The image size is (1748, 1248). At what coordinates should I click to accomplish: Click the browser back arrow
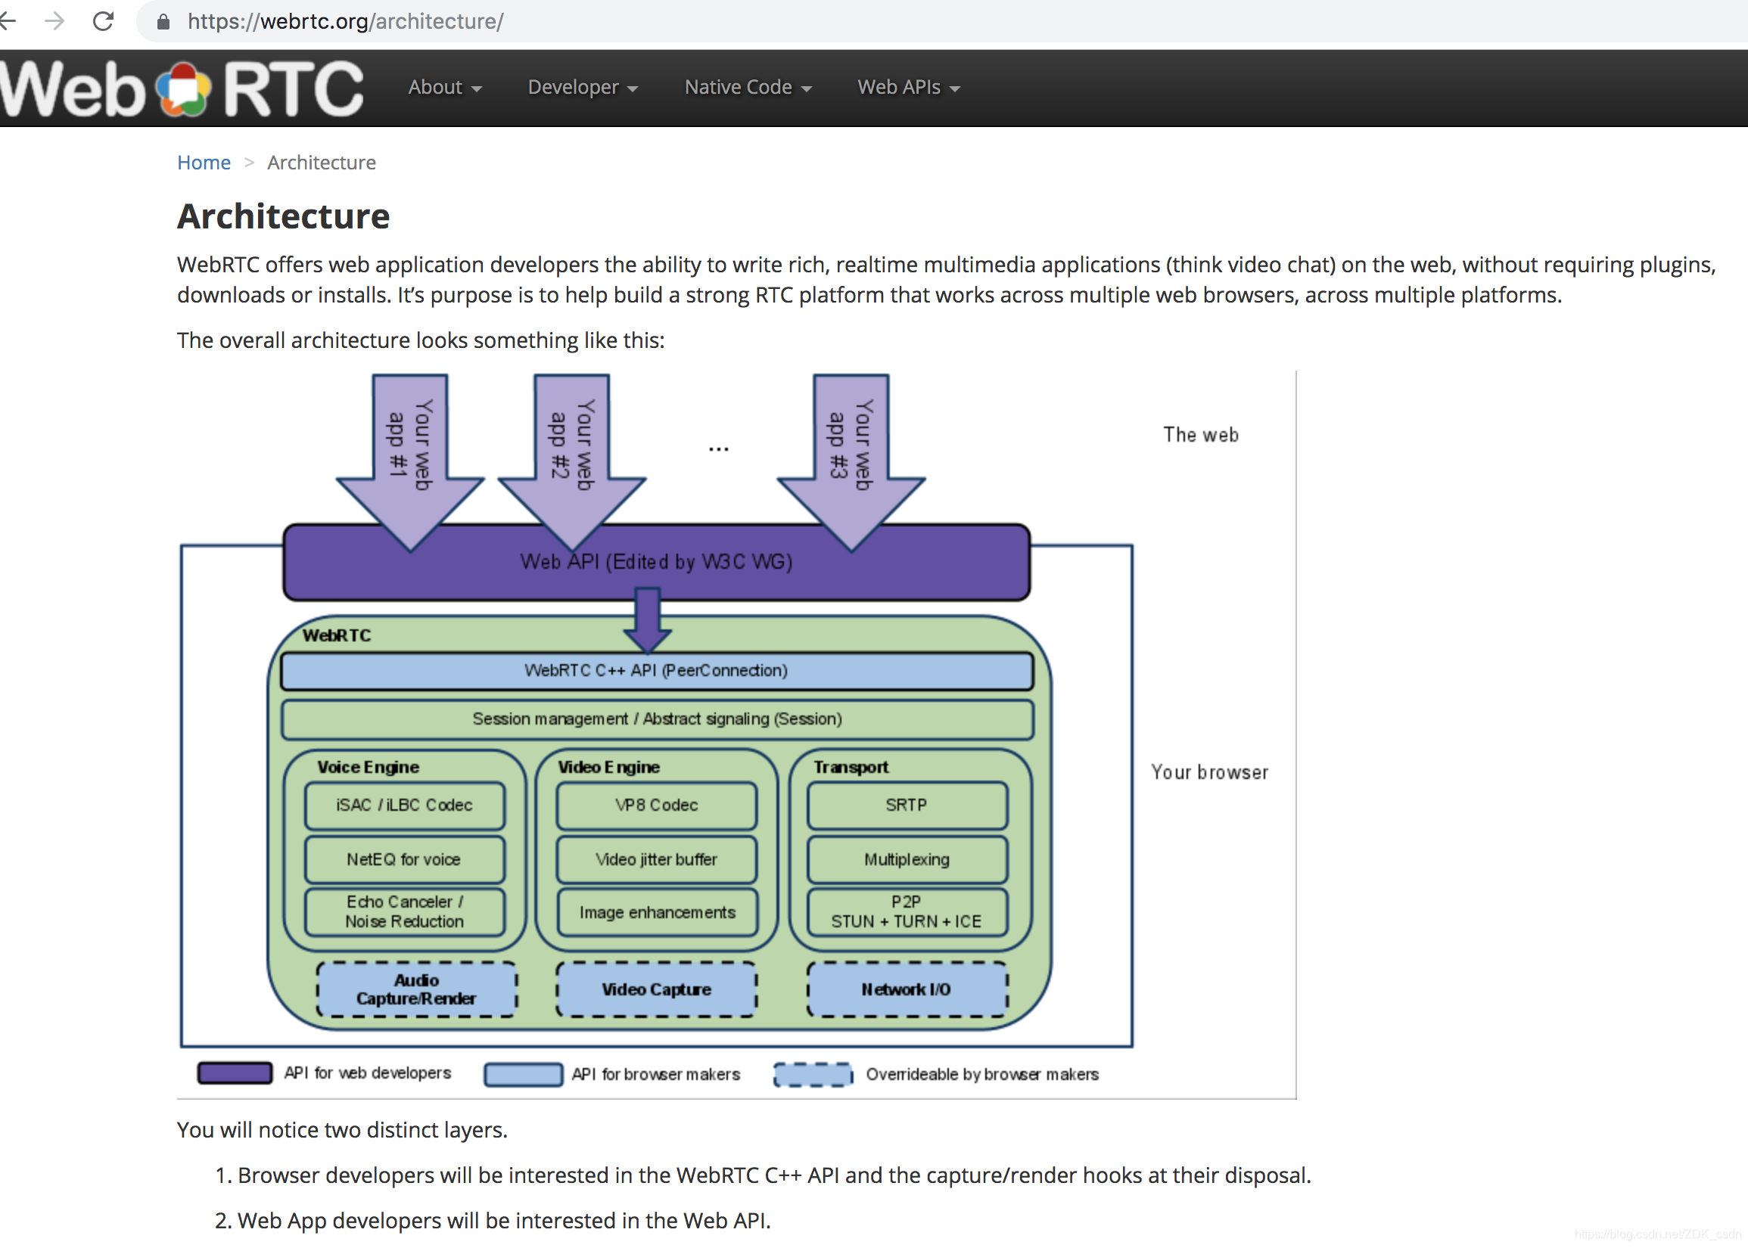coord(8,20)
